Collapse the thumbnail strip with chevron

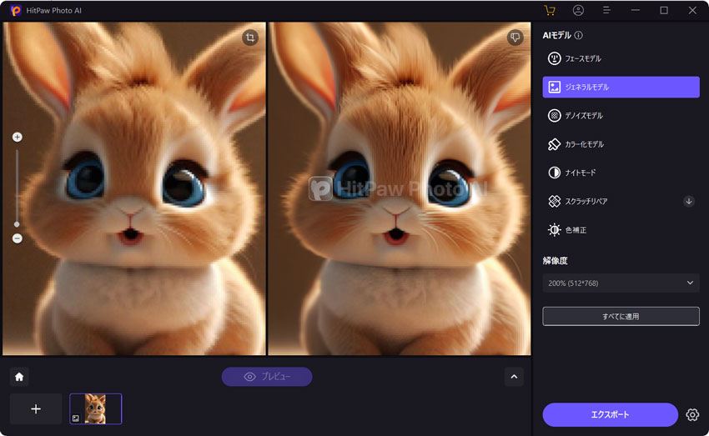514,377
